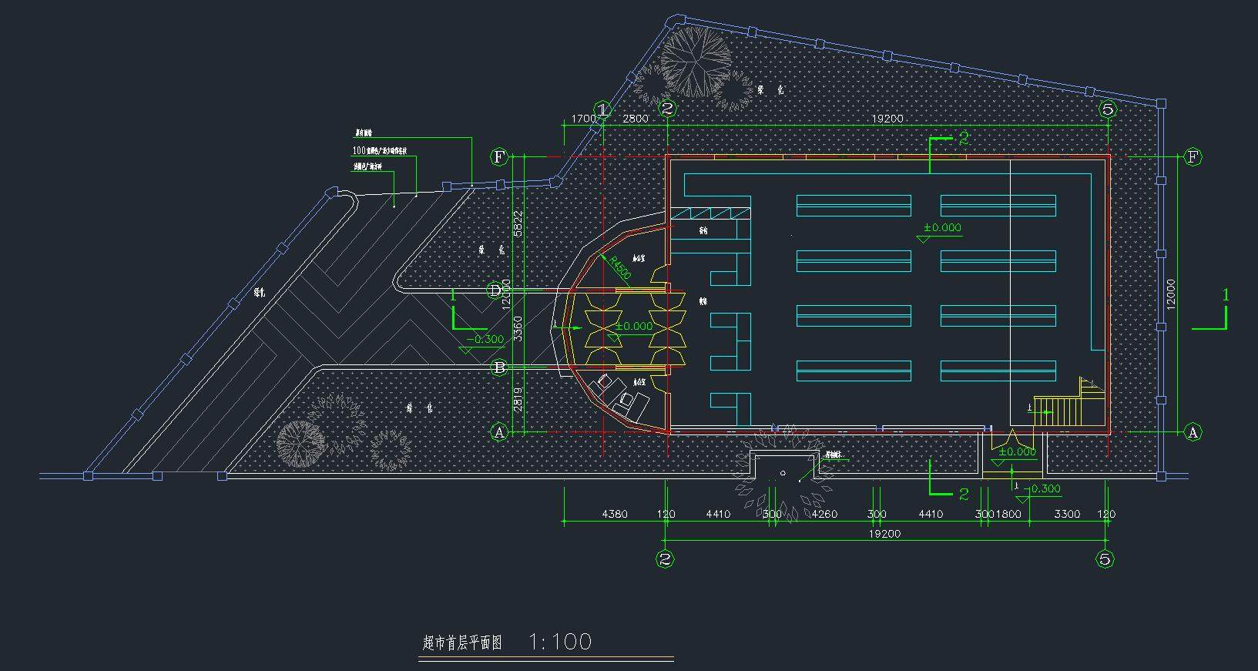The height and width of the screenshot is (671, 1258).
Task: Select the drawing title text with 1:100 scale
Action: pos(508,642)
